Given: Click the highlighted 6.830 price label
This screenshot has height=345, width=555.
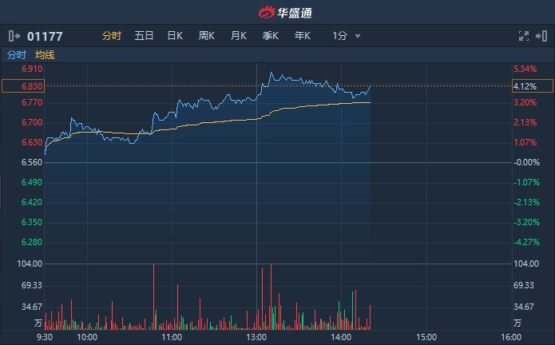Looking at the screenshot, I should pyautogui.click(x=22, y=85).
